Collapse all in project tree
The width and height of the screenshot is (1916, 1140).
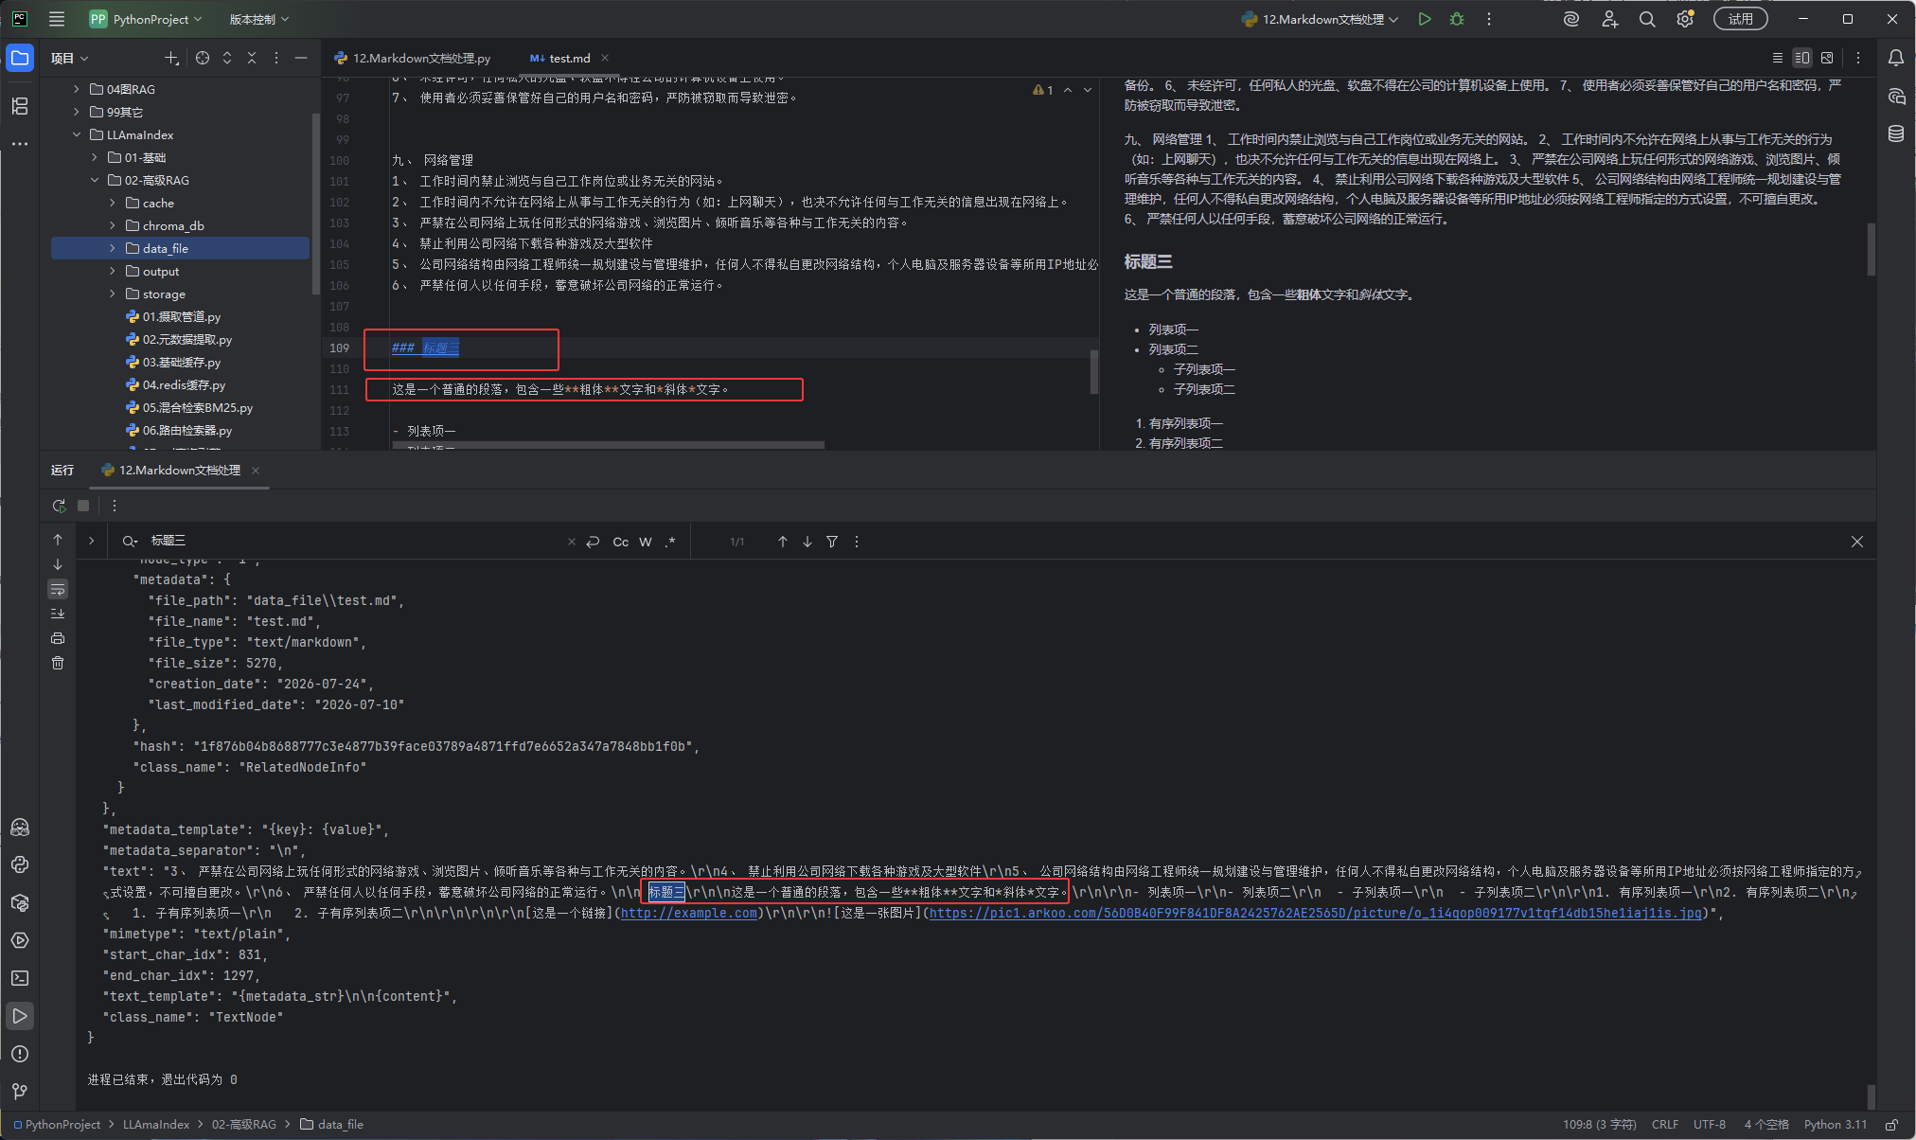coord(252,58)
